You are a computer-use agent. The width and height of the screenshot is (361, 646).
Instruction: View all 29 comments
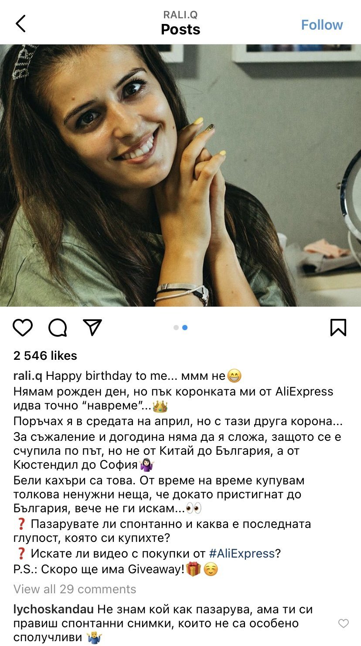coord(75,589)
